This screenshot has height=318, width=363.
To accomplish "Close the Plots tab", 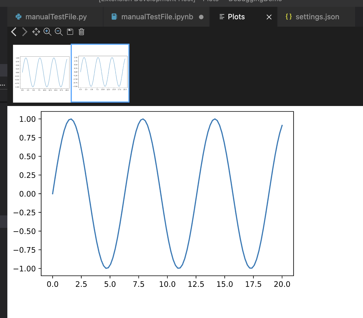I will tap(269, 17).
